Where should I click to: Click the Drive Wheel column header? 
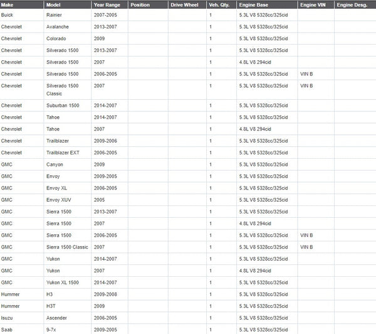[184, 4]
